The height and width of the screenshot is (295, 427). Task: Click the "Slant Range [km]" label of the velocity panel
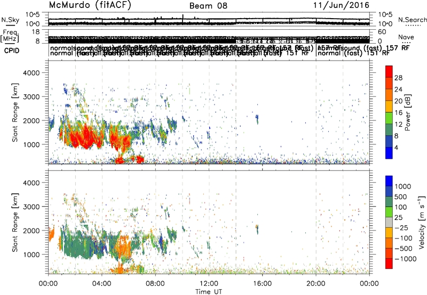(x=15, y=222)
